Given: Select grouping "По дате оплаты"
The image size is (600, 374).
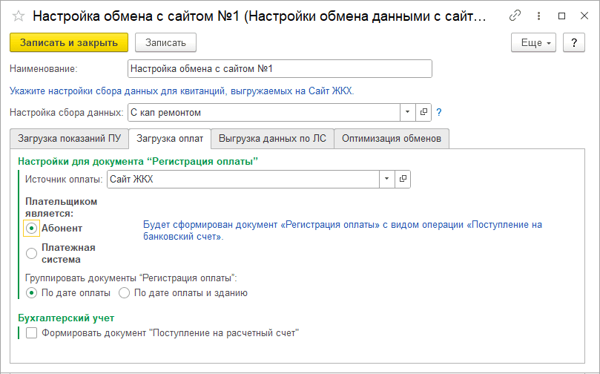Looking at the screenshot, I should pos(31,293).
